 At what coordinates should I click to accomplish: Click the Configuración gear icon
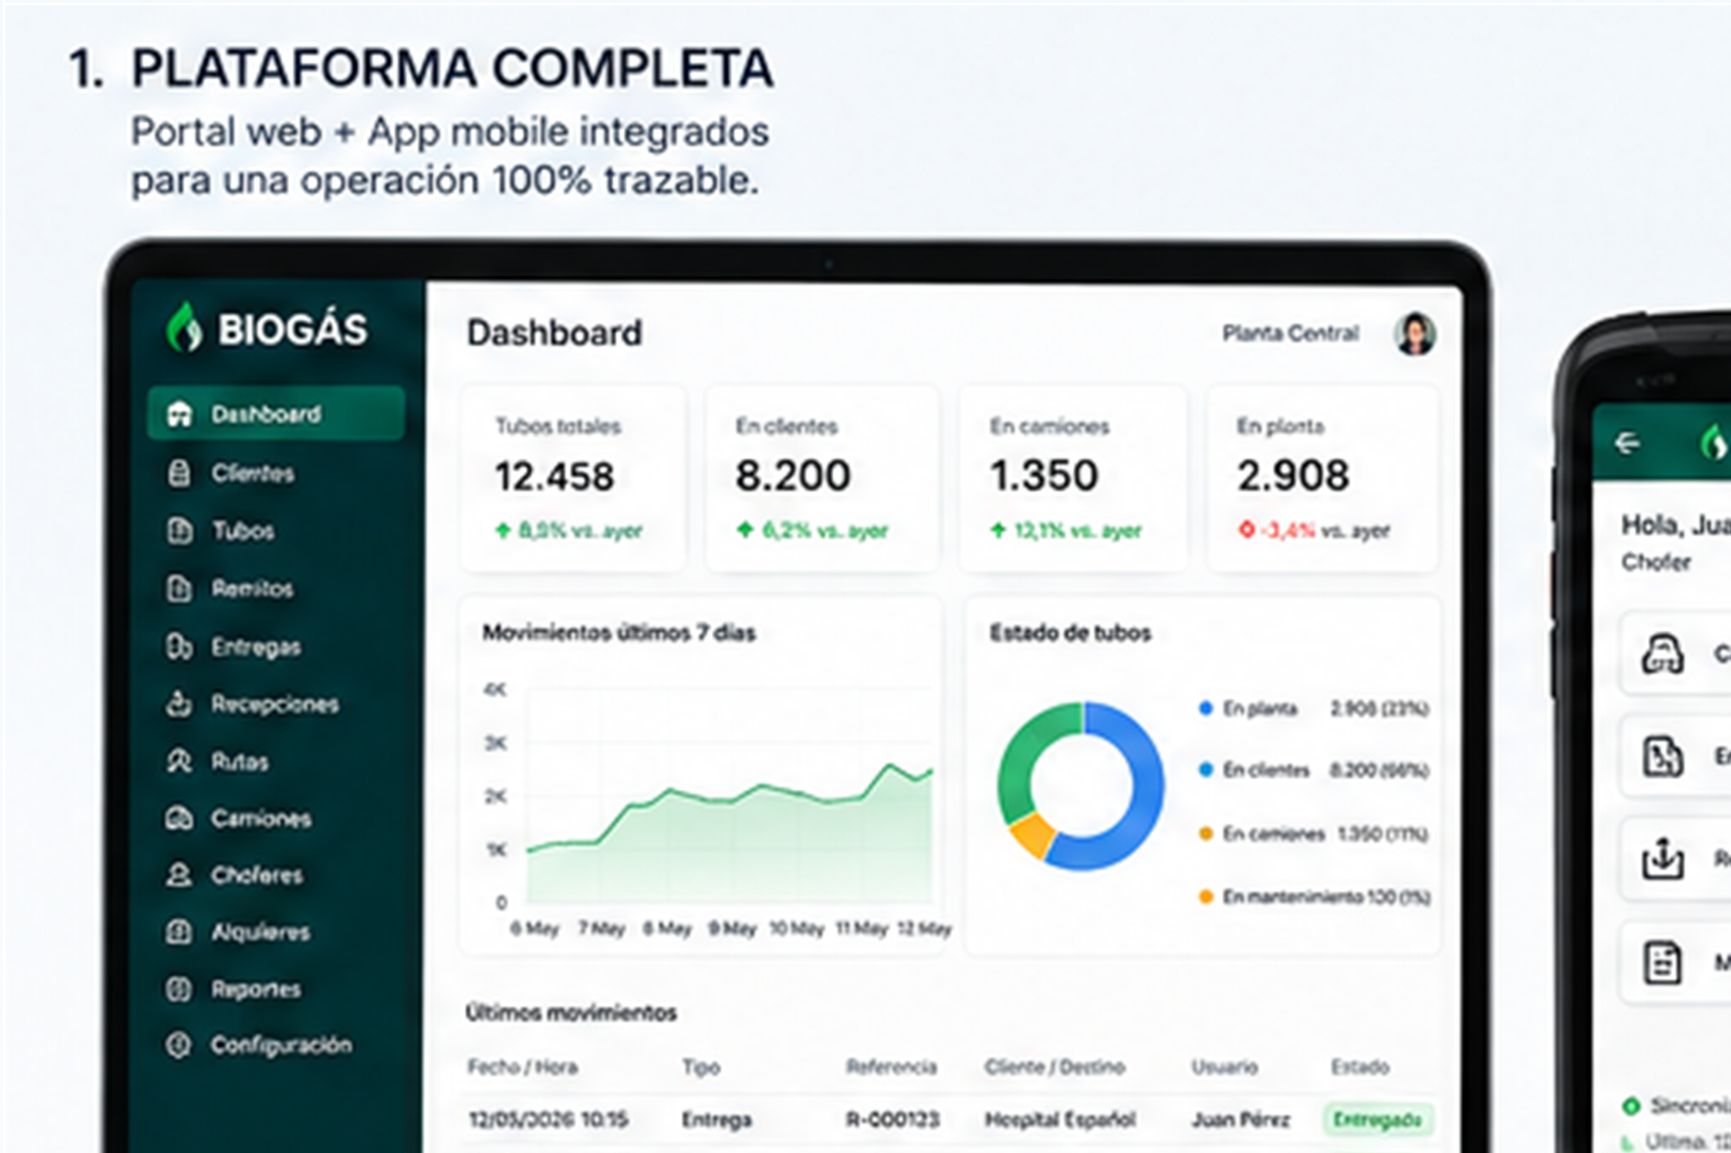point(179,1045)
